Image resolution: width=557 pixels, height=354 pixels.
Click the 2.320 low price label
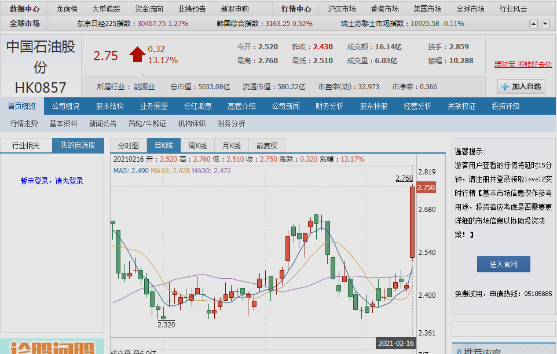point(166,324)
